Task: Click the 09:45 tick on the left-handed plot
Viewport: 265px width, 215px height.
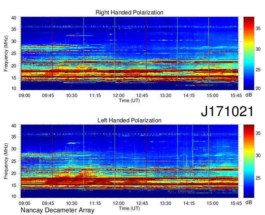Action: click(48, 203)
